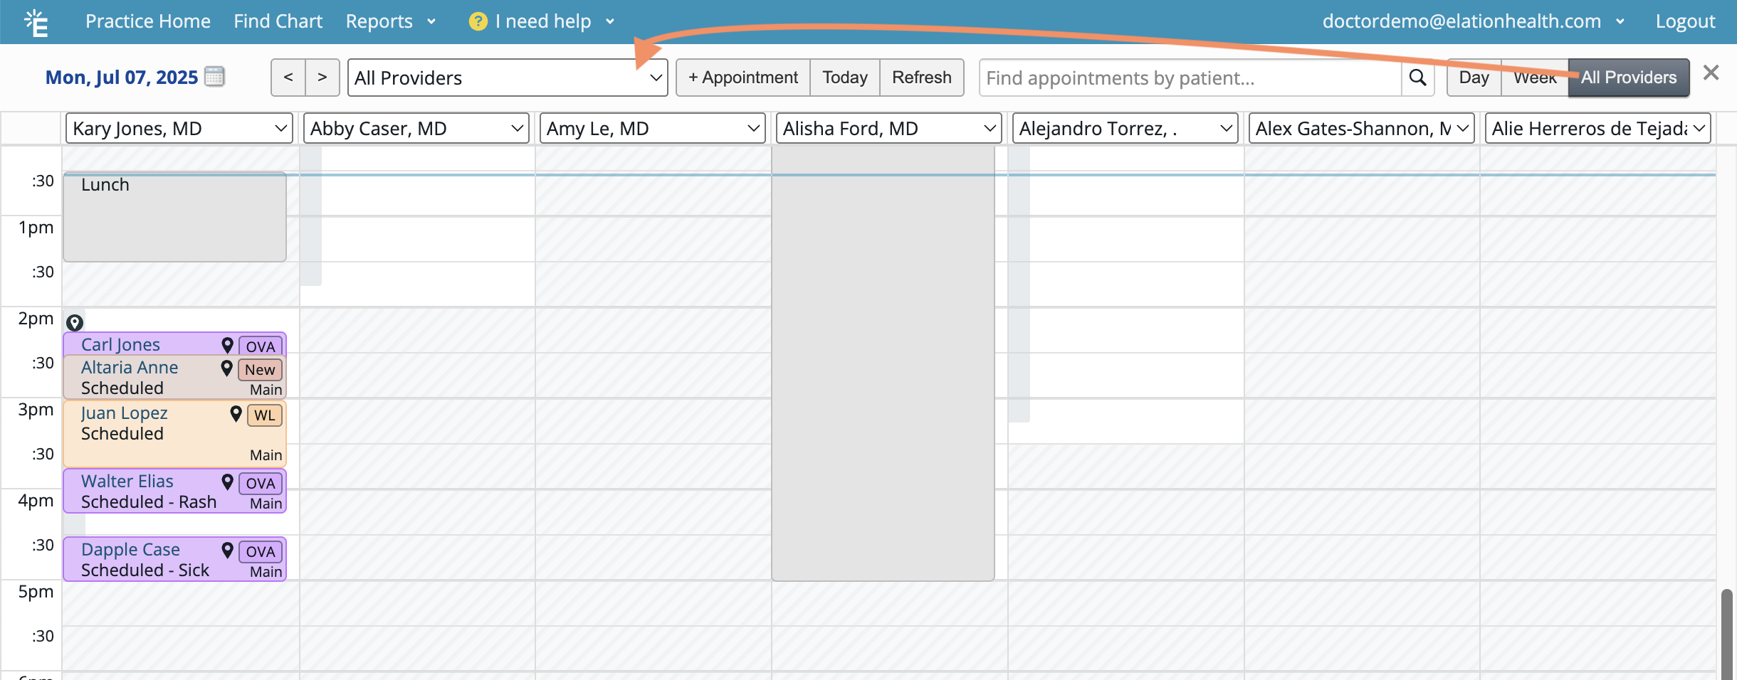Switch to Day view

coord(1474,78)
